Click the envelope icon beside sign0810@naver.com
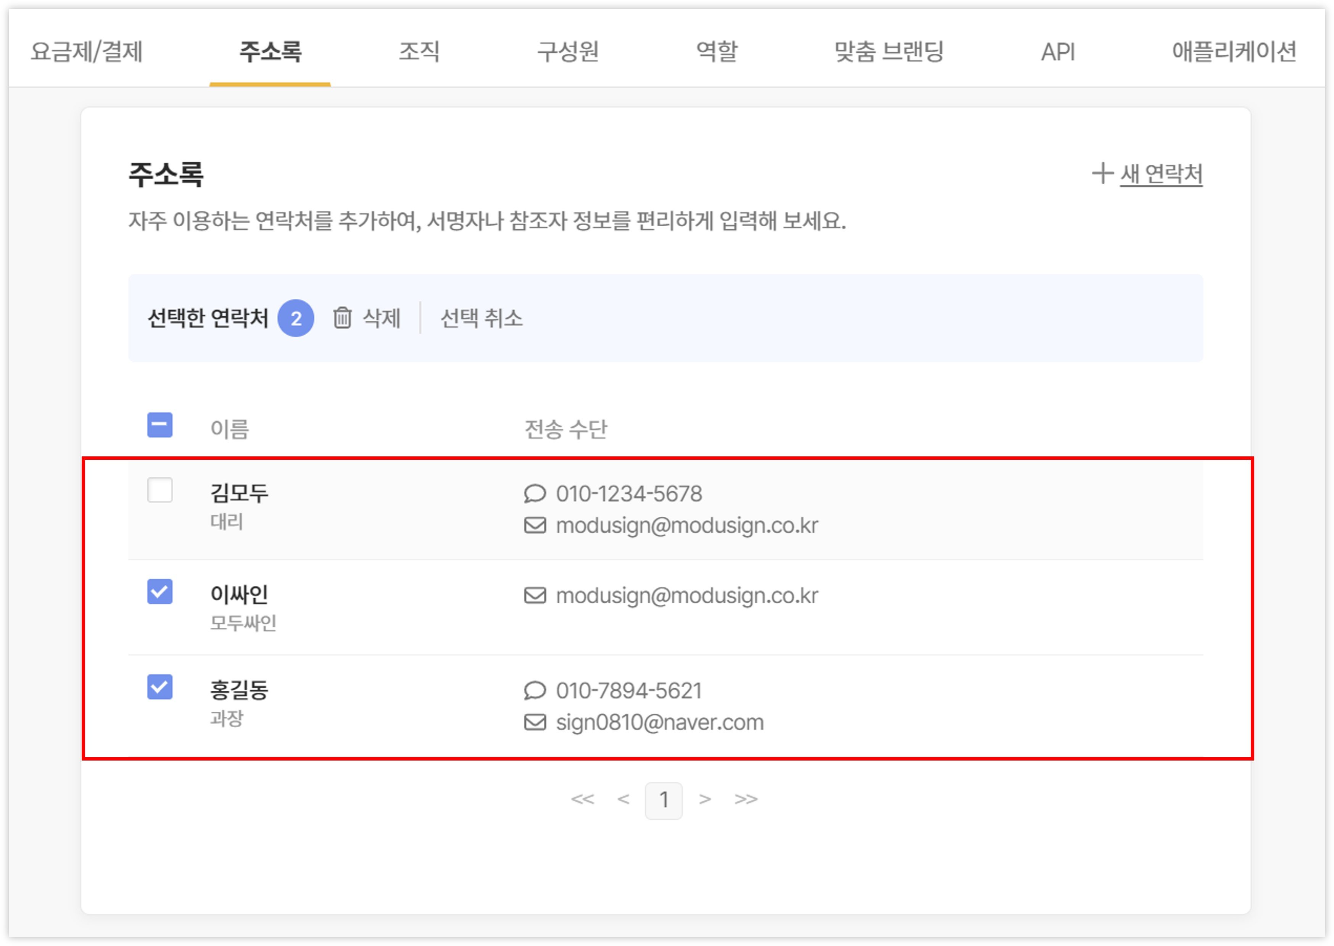 (534, 722)
